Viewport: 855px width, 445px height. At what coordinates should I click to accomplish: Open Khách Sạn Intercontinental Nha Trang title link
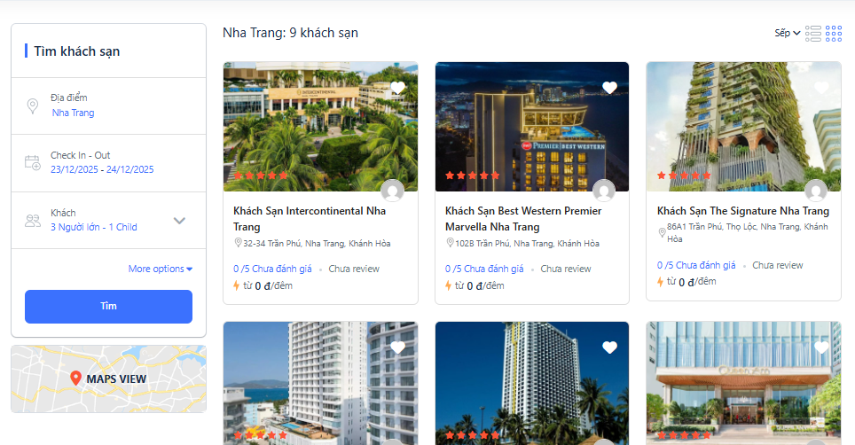click(310, 218)
